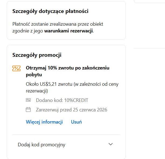The width and height of the screenshot is (165, 159).
Task: Click the rezerwacji) text in refund description
Action: pos(37,91)
